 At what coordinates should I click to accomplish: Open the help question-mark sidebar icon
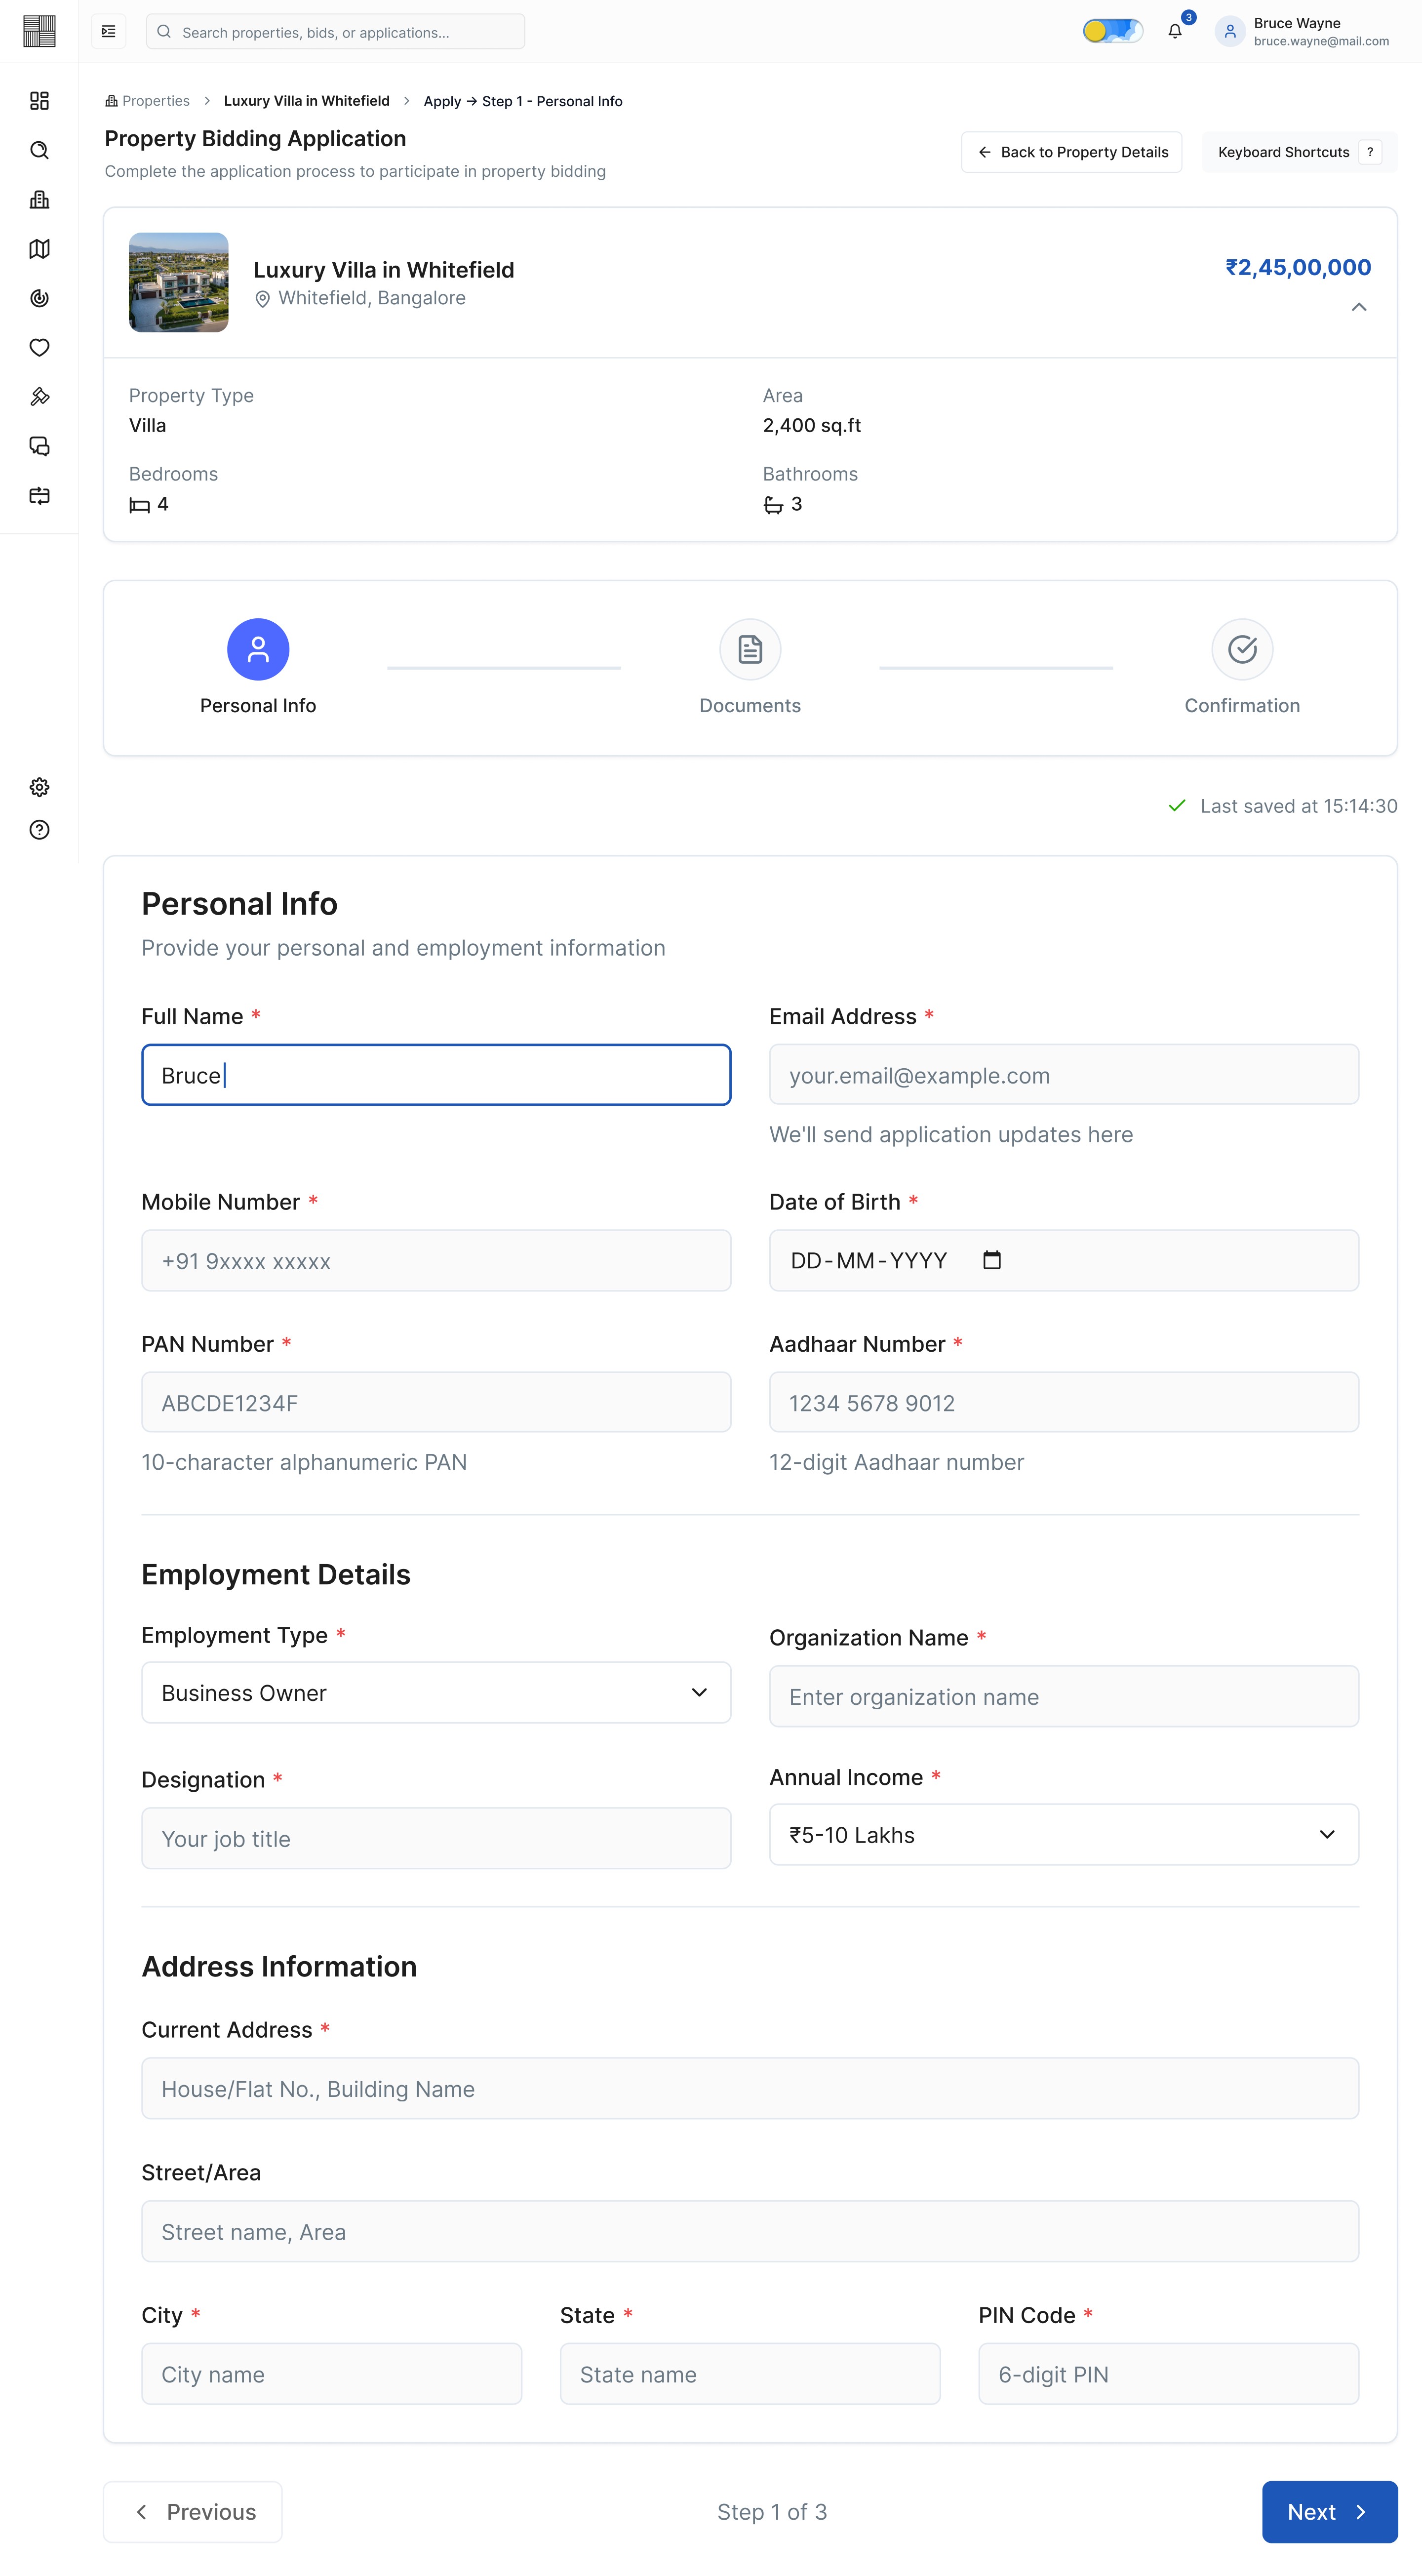pos(39,830)
